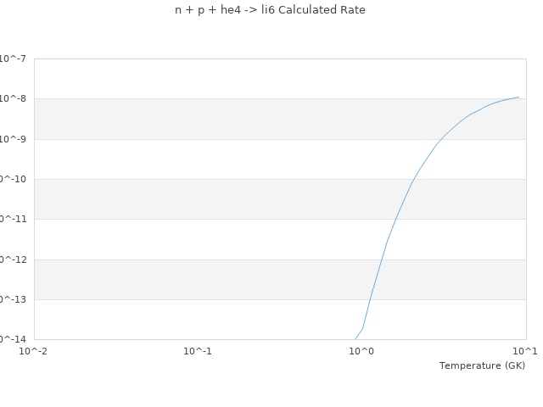Select the 10^-12 y-axis tick label

coord(12,259)
